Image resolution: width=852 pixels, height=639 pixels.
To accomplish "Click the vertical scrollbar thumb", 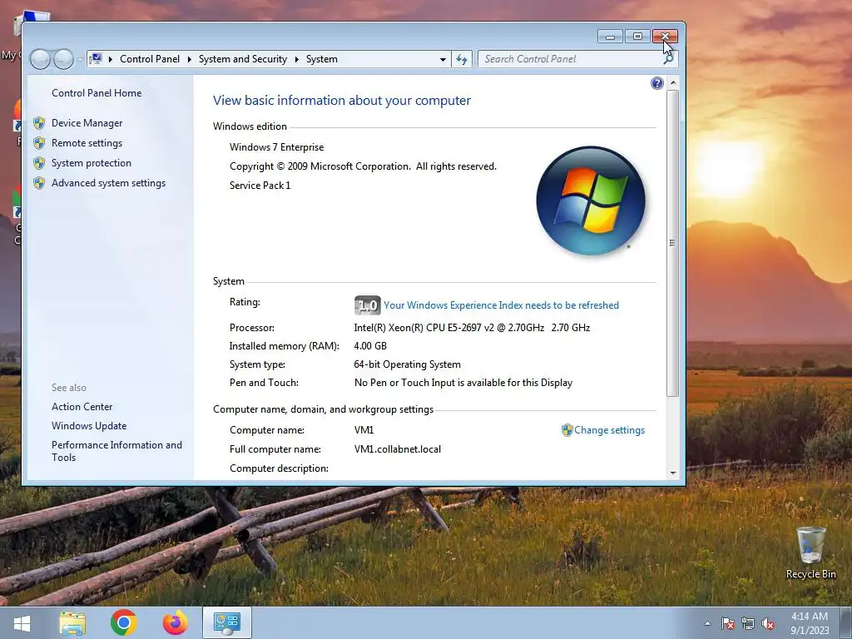I will (x=672, y=243).
